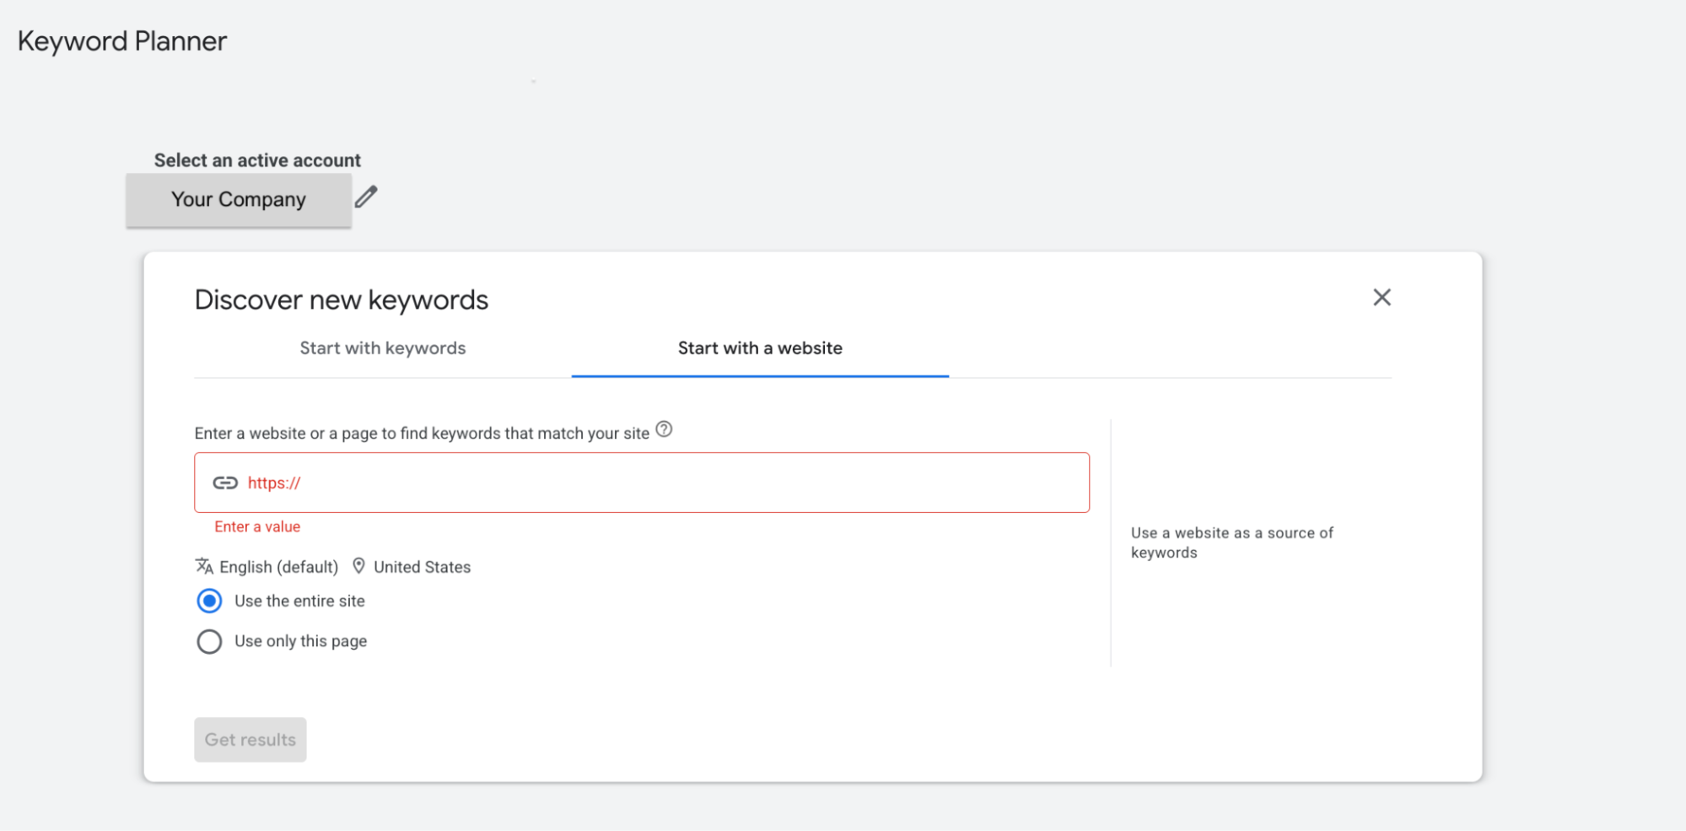The height and width of the screenshot is (831, 1686).
Task: Select the 'Use the entire site' radio button
Action: [x=209, y=601]
